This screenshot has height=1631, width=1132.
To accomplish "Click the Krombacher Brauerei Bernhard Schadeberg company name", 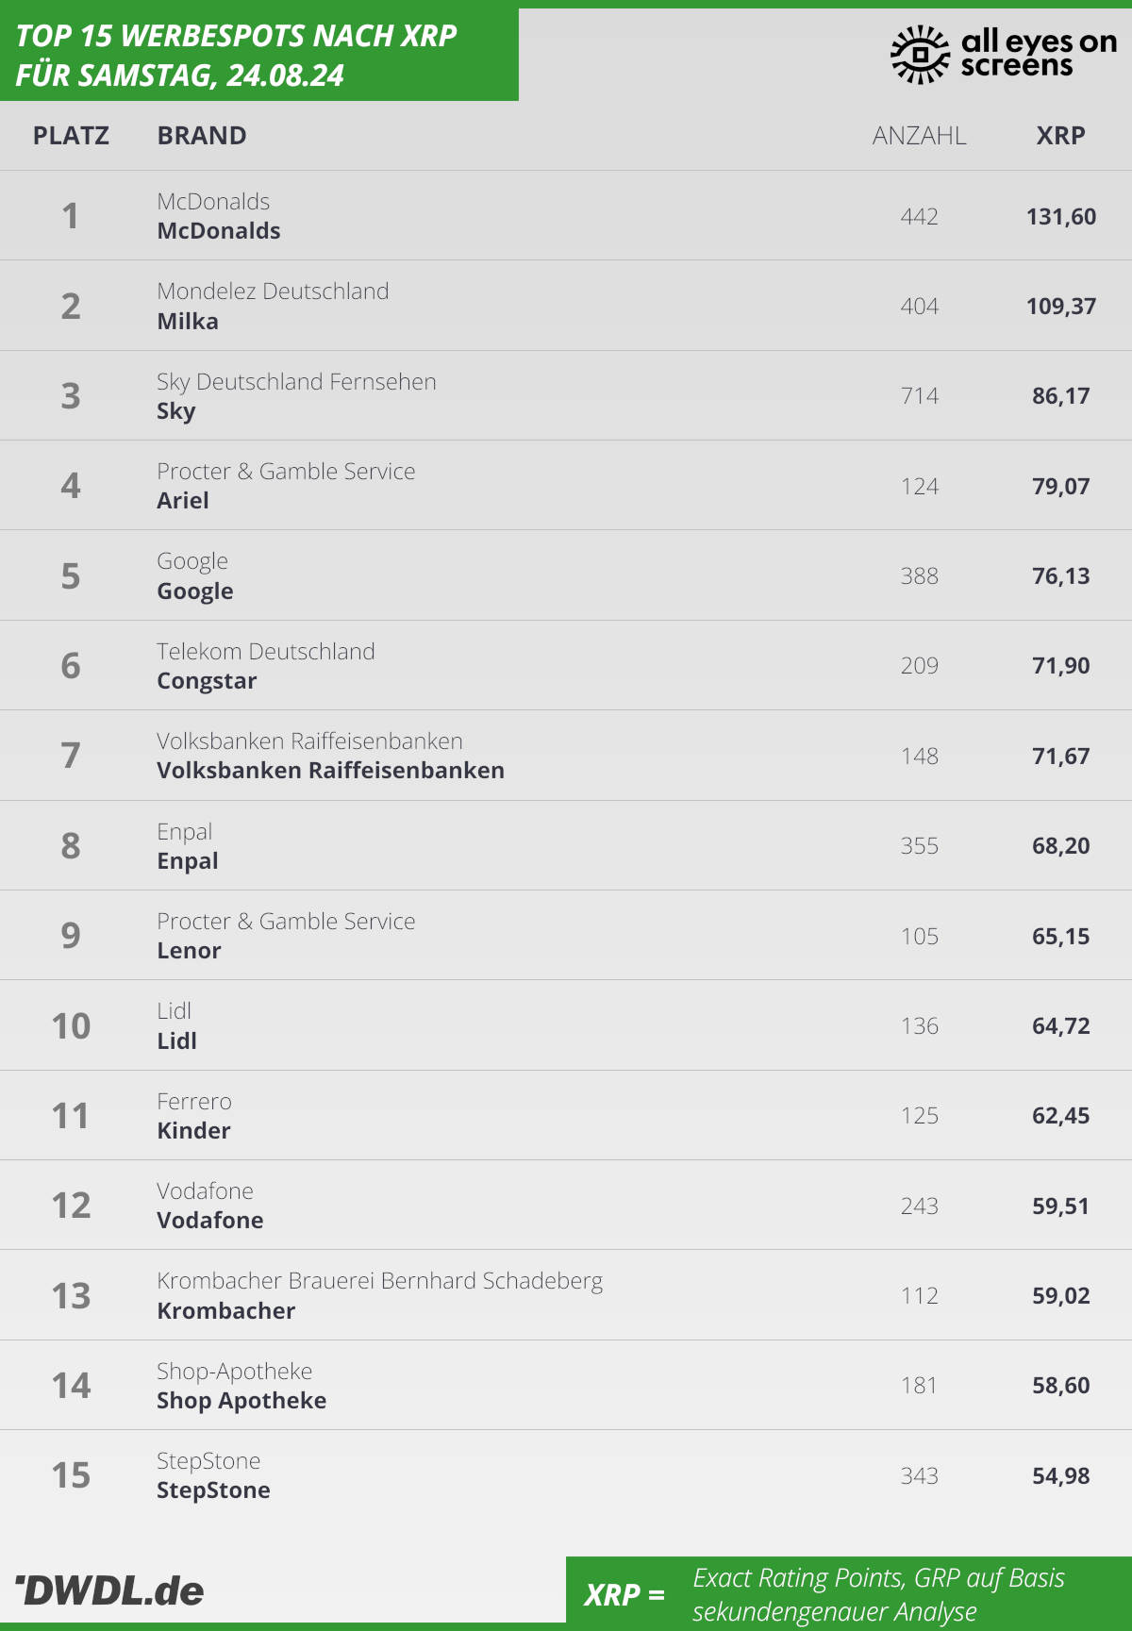I will pos(379,1281).
